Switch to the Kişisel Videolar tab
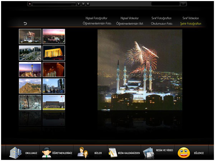Screen dimensions: 215x161 point(130,18)
